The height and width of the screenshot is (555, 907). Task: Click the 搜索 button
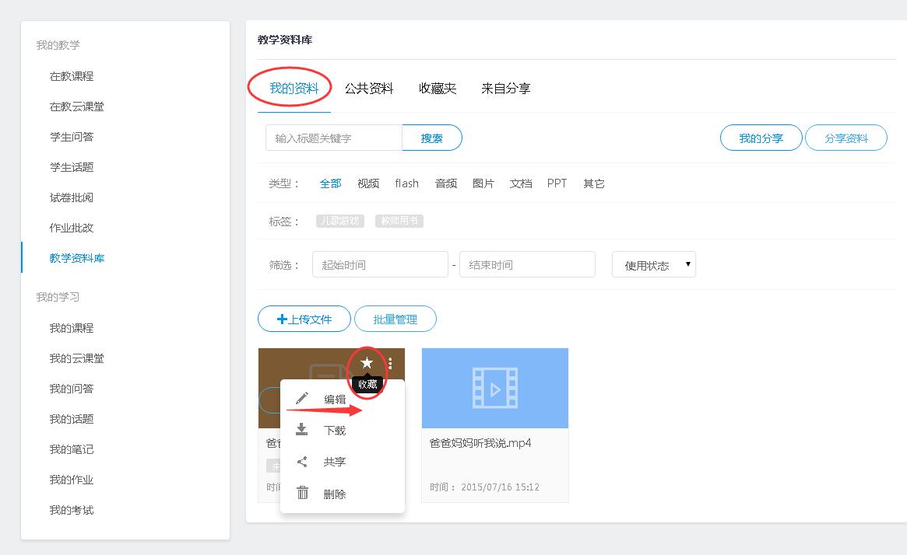431,138
